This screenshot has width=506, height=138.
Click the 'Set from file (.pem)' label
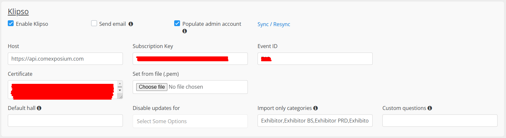pyautogui.click(x=156, y=74)
